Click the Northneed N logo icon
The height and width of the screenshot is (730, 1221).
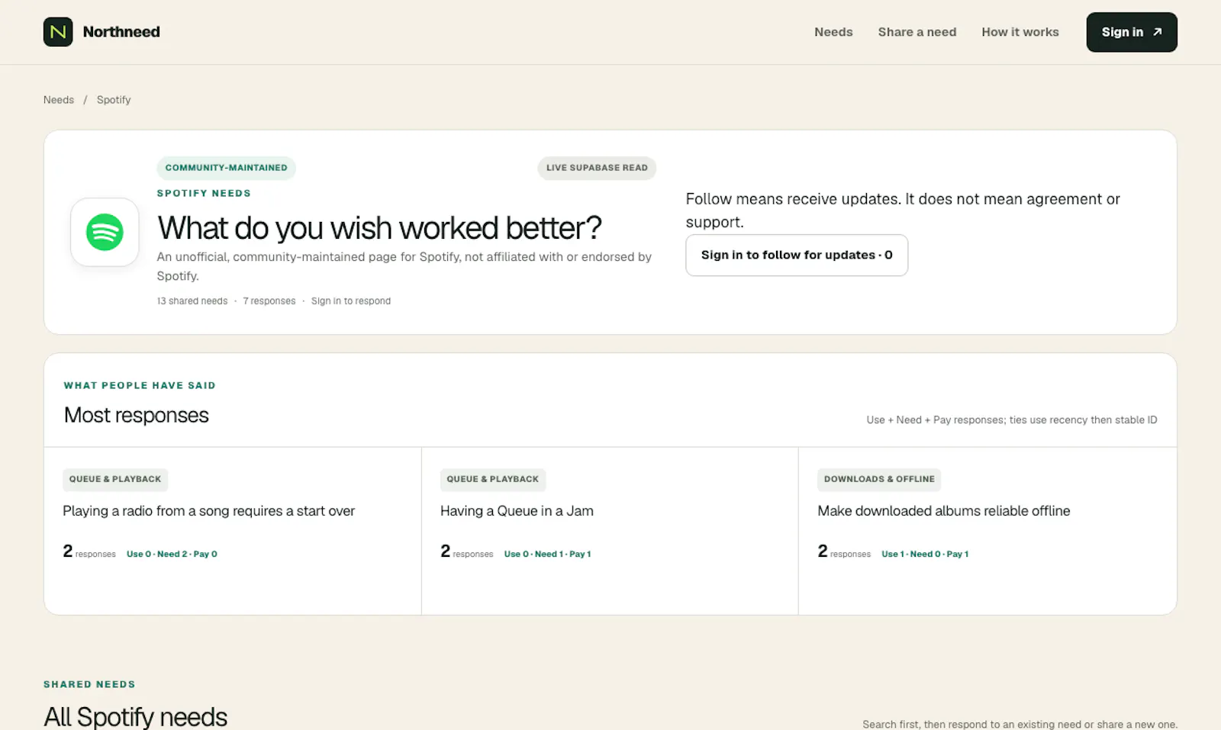58,32
